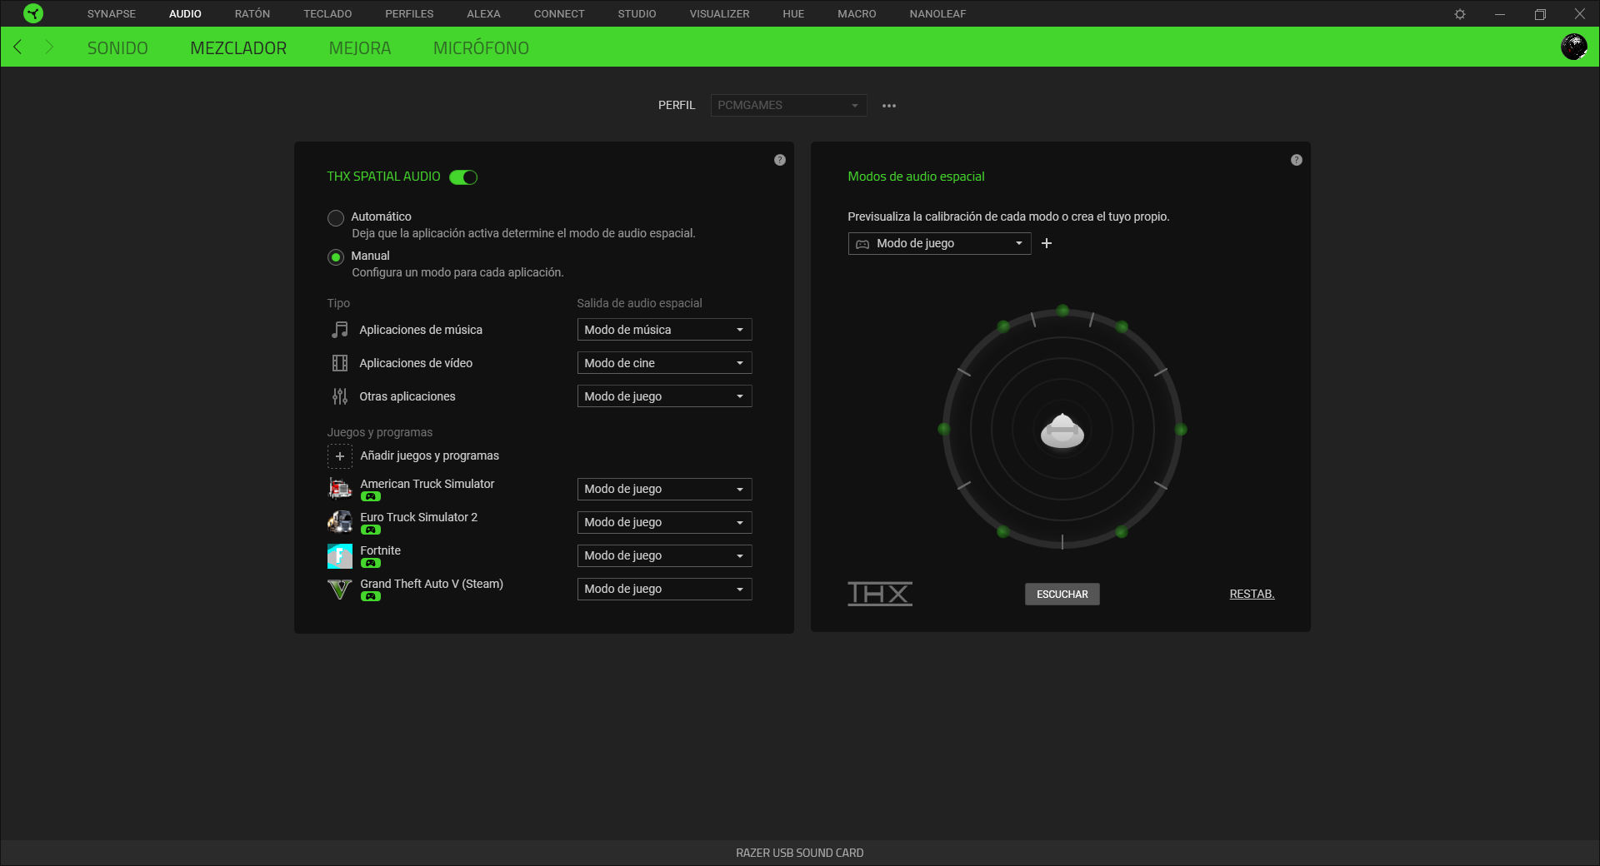Toggle THX Spatial Audio switch off
The image size is (1600, 866).
pos(463,177)
